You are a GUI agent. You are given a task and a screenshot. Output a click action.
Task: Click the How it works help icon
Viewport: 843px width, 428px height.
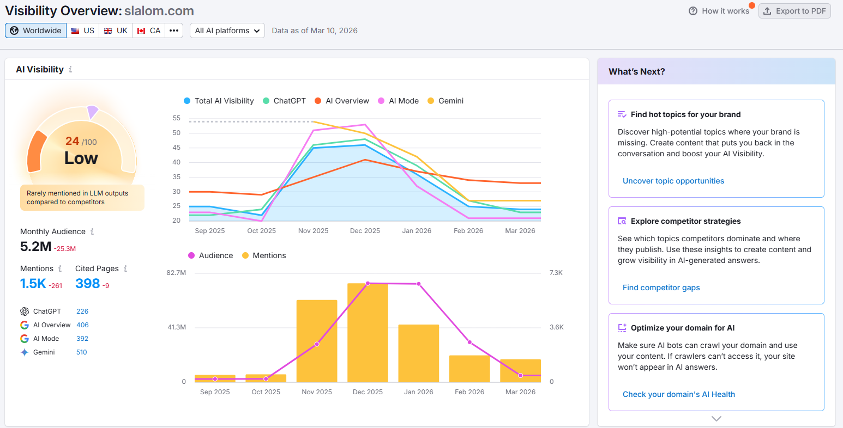[x=693, y=11]
